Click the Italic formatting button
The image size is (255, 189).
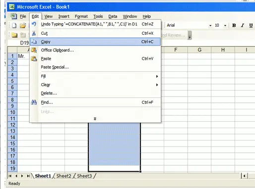point(243,25)
